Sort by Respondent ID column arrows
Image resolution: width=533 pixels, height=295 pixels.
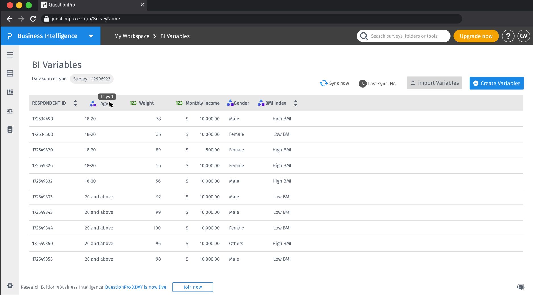(x=75, y=103)
